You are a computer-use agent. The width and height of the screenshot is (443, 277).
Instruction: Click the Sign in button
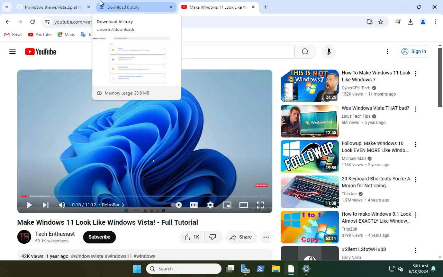414,52
